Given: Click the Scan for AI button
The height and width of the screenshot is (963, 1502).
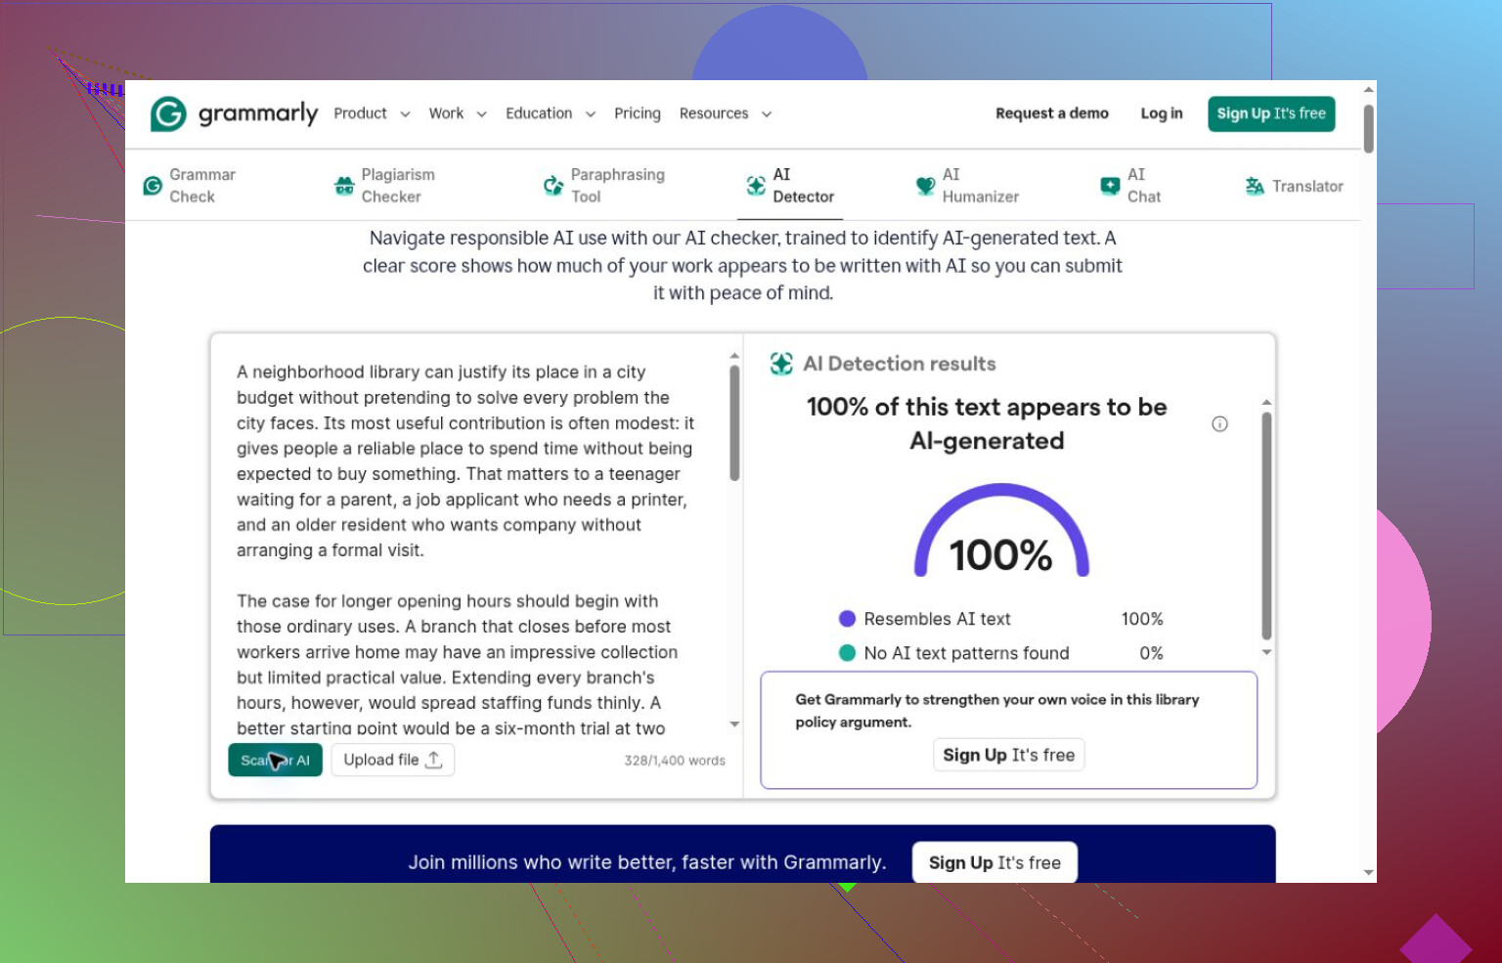Looking at the screenshot, I should tap(275, 760).
